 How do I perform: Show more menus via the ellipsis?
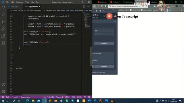click(x=43, y=2)
